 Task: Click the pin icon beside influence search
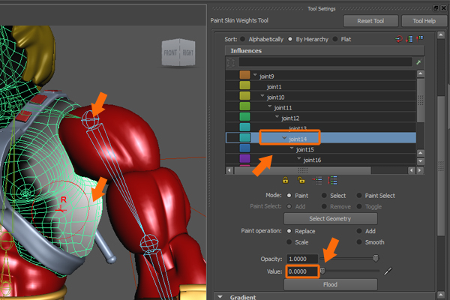tap(418, 62)
